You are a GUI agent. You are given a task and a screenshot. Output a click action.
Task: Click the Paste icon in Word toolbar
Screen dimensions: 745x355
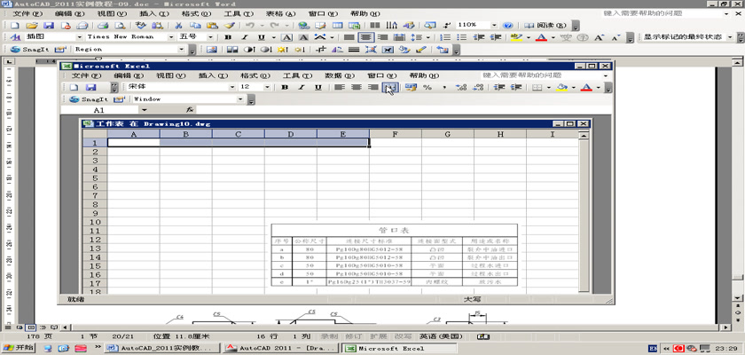212,25
